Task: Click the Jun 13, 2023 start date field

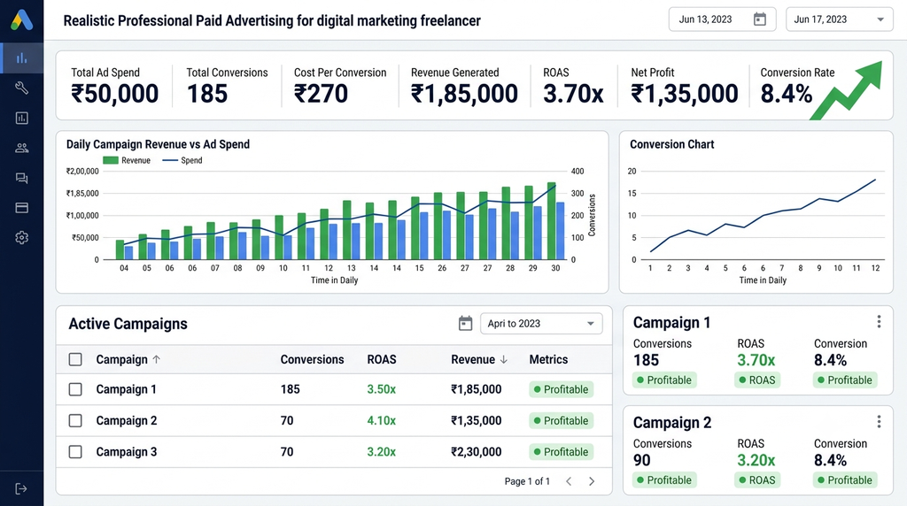Action: [x=723, y=19]
